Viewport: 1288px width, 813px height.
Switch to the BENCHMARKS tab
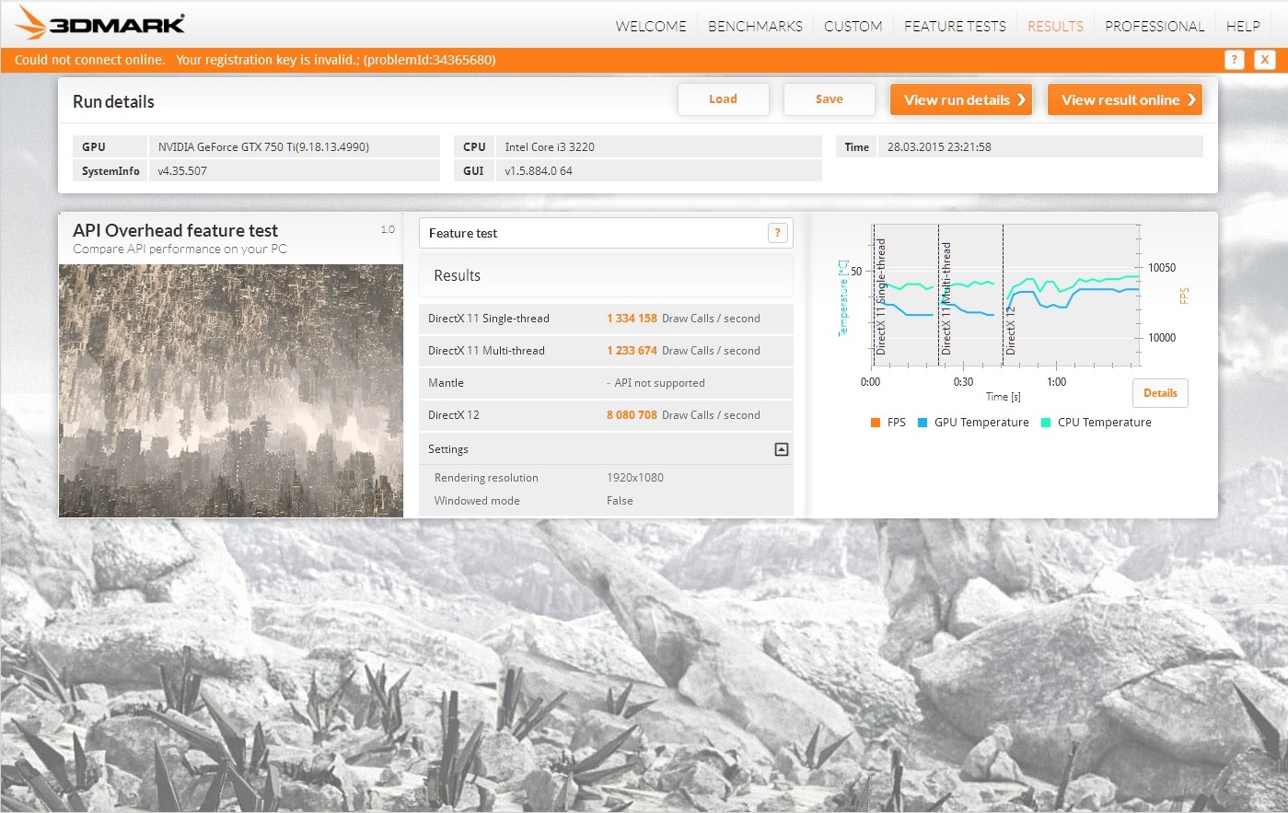755,26
